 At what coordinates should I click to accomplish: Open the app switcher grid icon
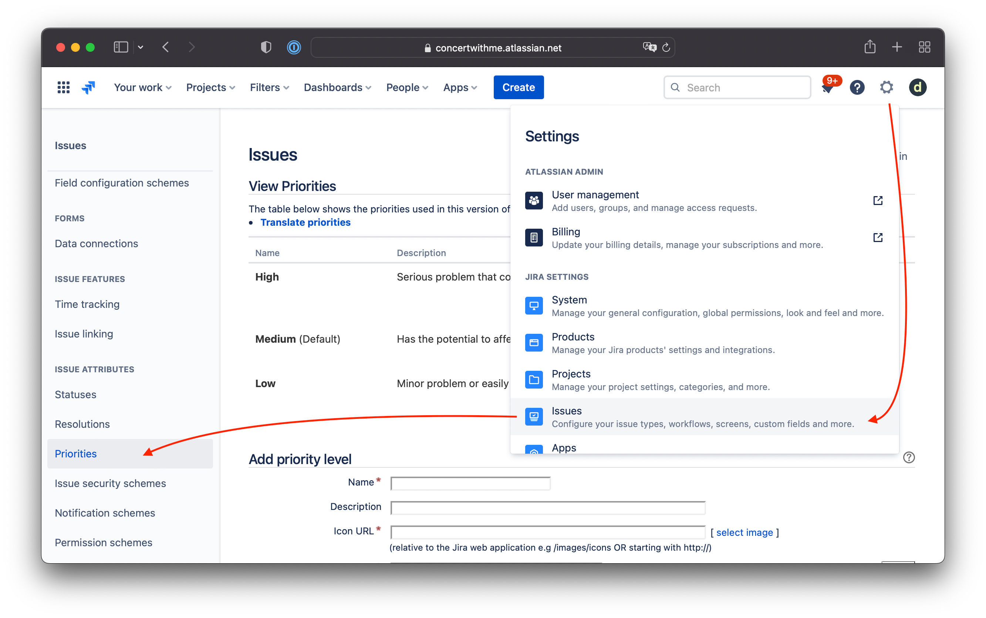[x=63, y=87]
